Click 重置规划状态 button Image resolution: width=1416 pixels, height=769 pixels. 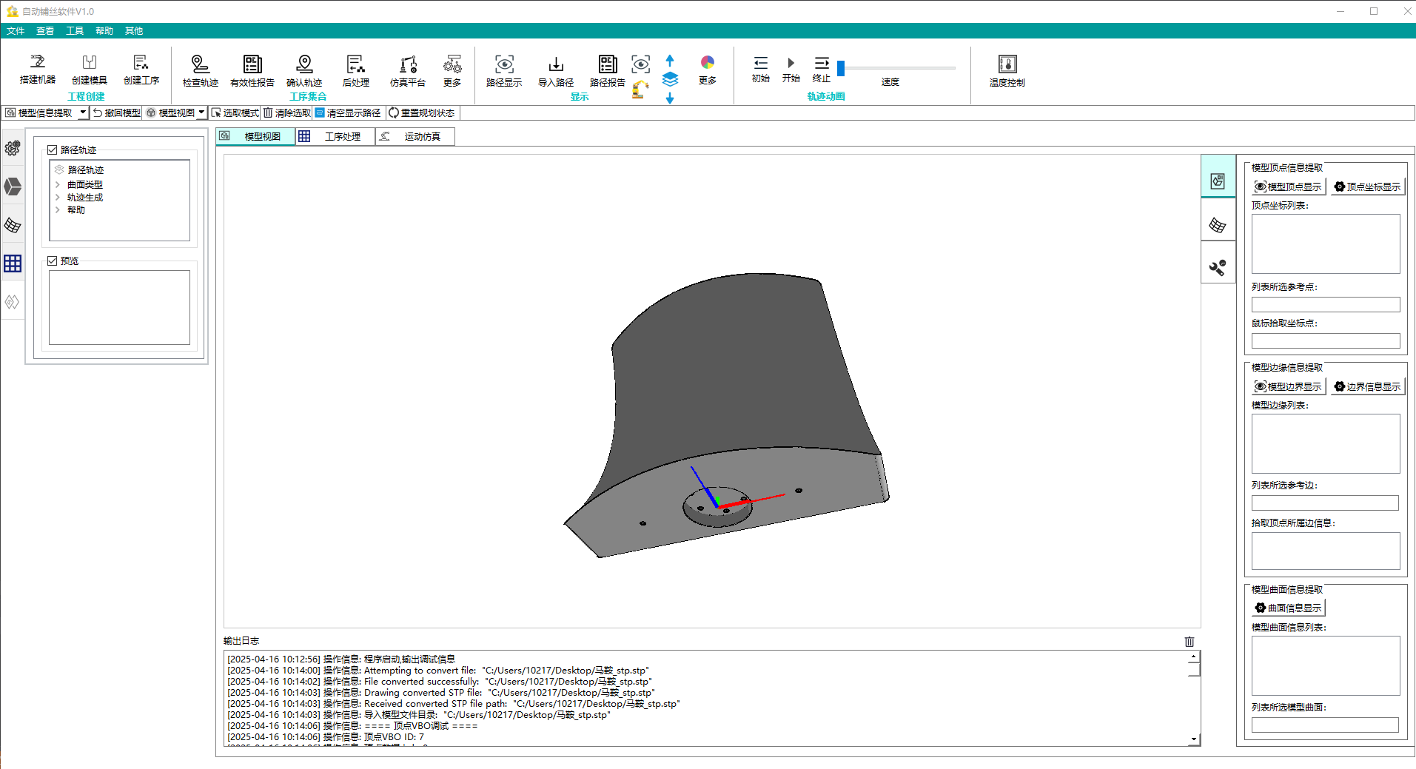click(x=422, y=113)
